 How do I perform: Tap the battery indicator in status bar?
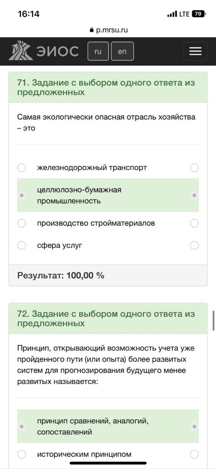click(x=198, y=14)
